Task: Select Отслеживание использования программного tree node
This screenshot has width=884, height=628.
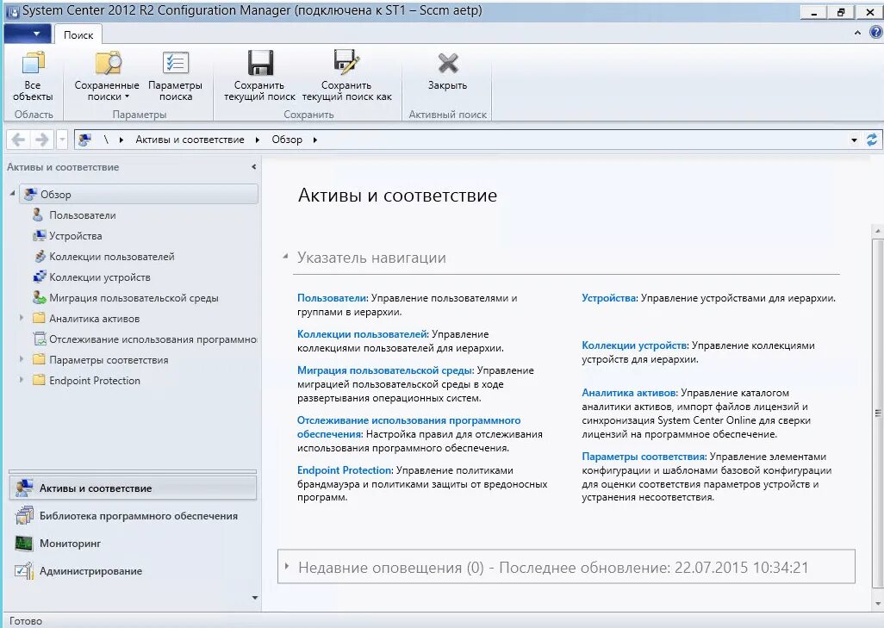Action: click(153, 339)
